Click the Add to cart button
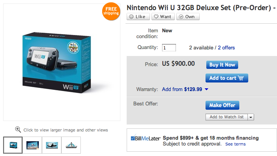Screen dimensions: 277x156 [x=226, y=78]
